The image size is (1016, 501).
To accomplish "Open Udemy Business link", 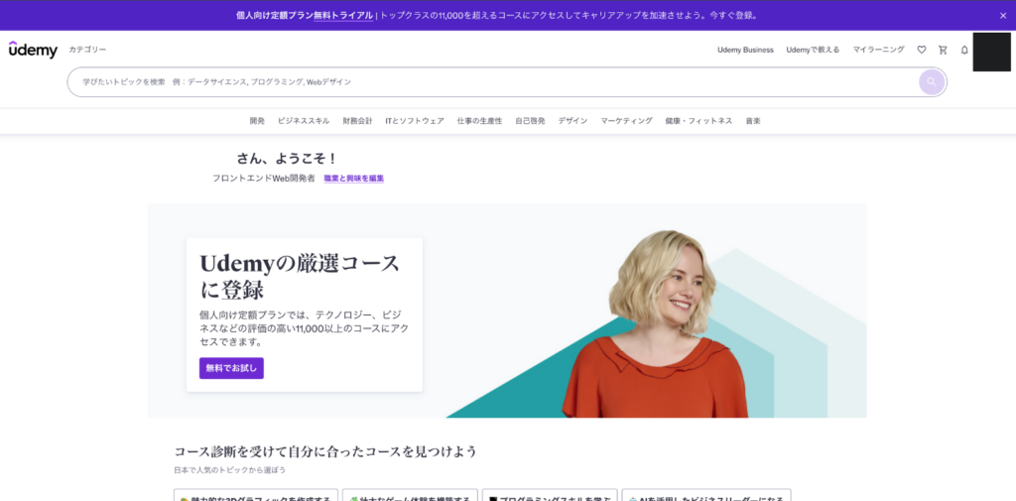I will [745, 50].
